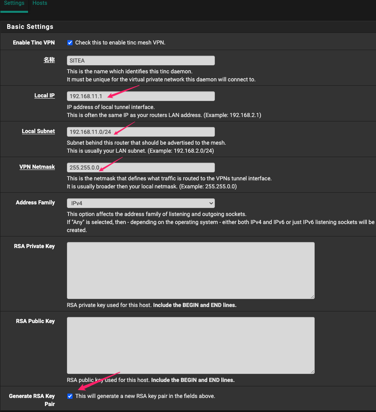
Task: Click the underlined 名称 label
Action: (x=49, y=60)
